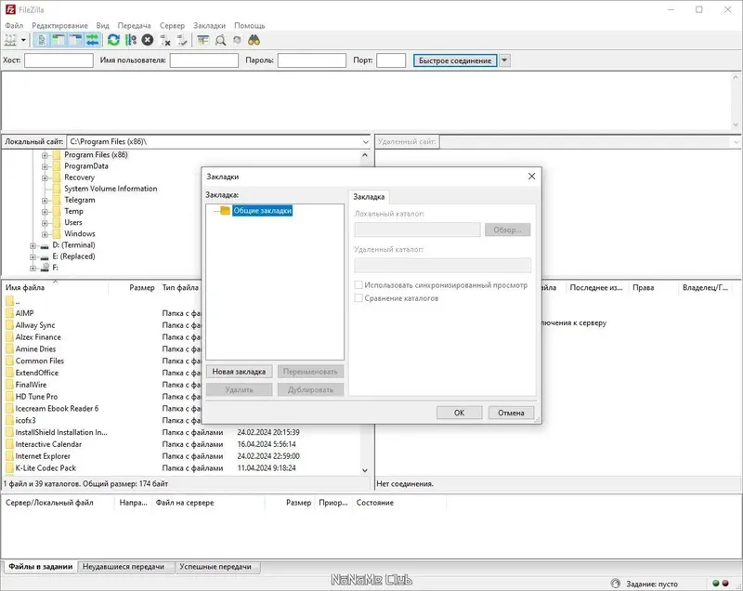Select the System Volume Information folder
This screenshot has height=591, width=743.
[x=111, y=189]
